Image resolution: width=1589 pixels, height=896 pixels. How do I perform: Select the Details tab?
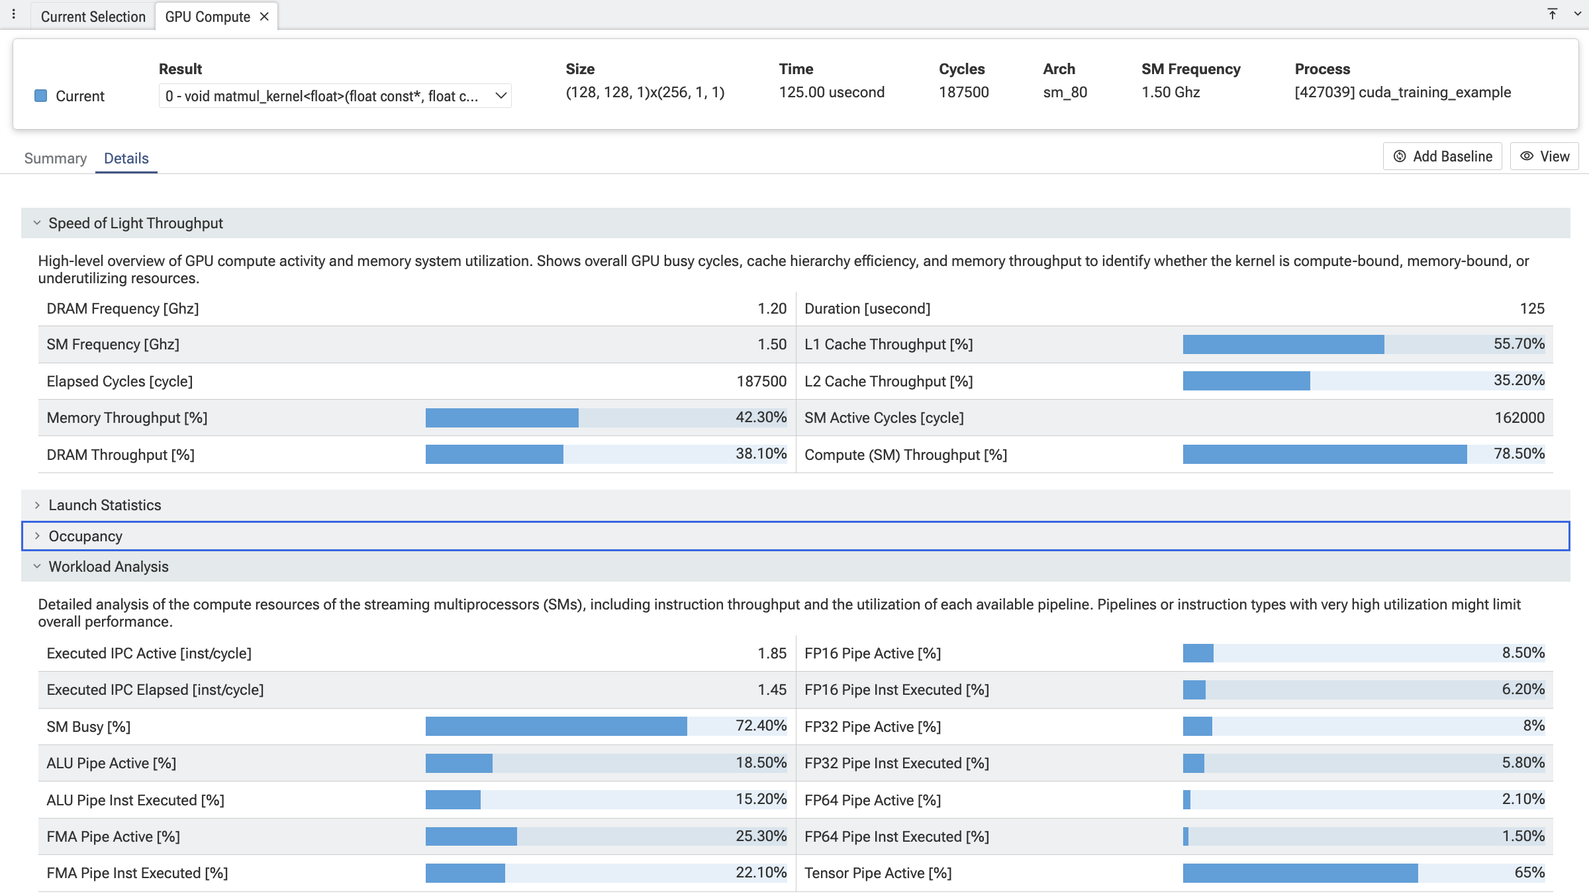(126, 158)
